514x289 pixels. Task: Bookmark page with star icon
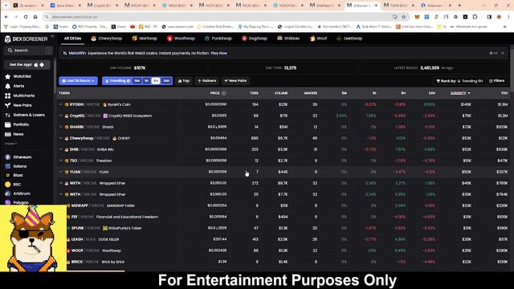pyautogui.click(x=404, y=17)
